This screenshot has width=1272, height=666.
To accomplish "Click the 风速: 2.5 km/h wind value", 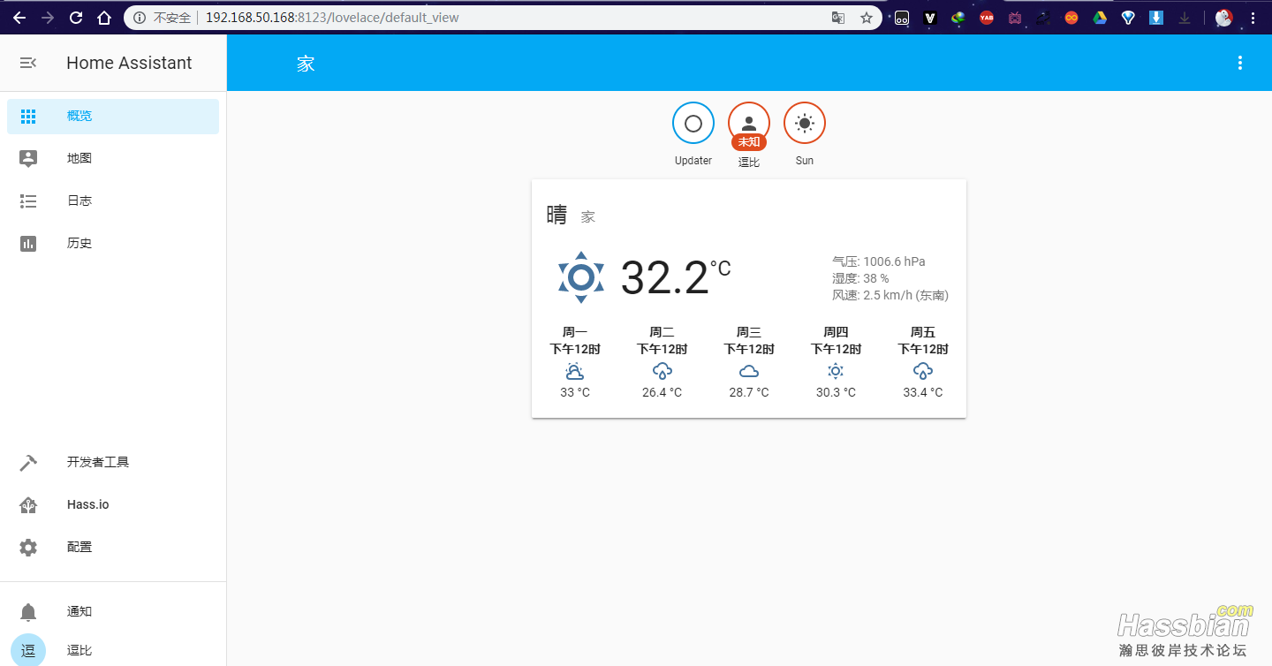I will [x=890, y=295].
